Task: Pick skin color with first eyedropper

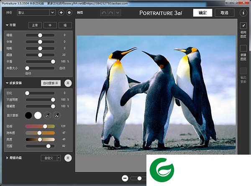Action: point(47,115)
